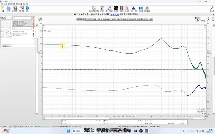Screen dimensions: 215x134
Task: Set frequency range with 10 .. 200 button
Action: pyautogui.click(x=201, y=109)
